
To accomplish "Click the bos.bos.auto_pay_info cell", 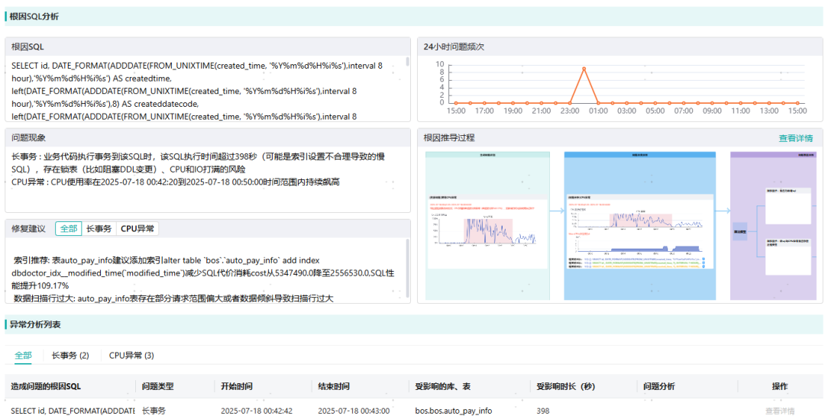I will pyautogui.click(x=454, y=411).
